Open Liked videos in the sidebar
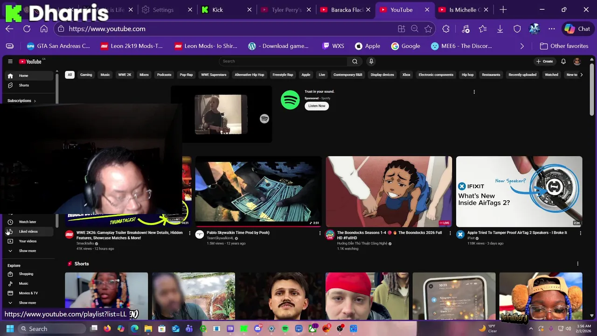 [x=29, y=231]
